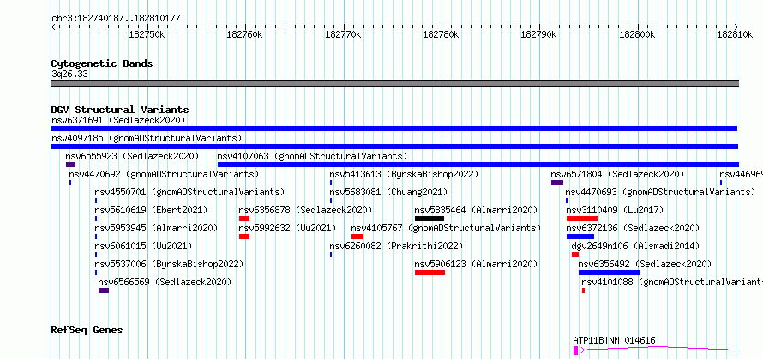Click the blue bar under nsv6356492

[610, 272]
